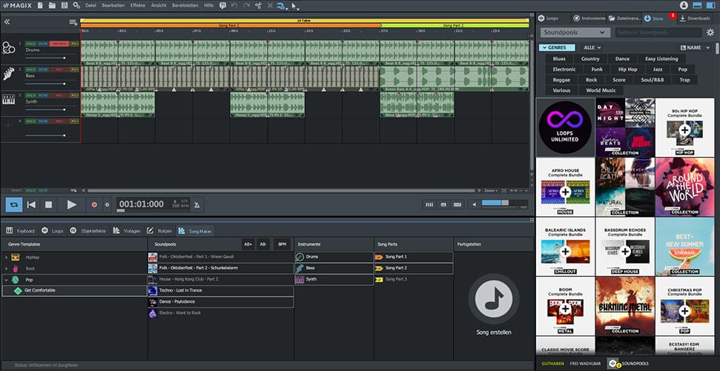Arm recording on the Synth track
The width and height of the screenshot is (720, 371).
[x=58, y=96]
